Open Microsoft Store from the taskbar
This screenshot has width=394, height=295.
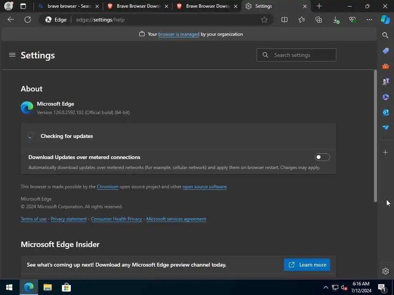click(66, 287)
